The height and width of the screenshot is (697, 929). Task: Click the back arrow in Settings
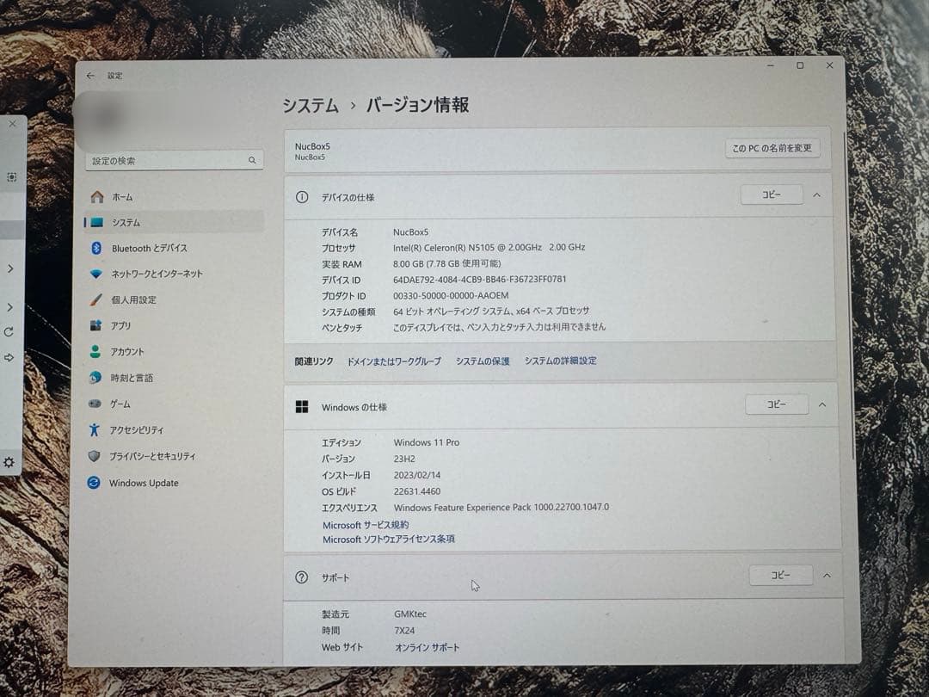(x=91, y=76)
